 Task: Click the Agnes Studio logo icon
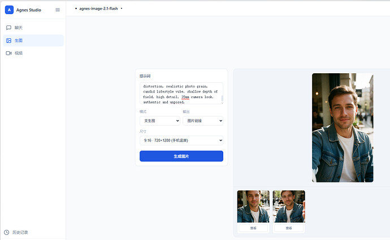9,10
